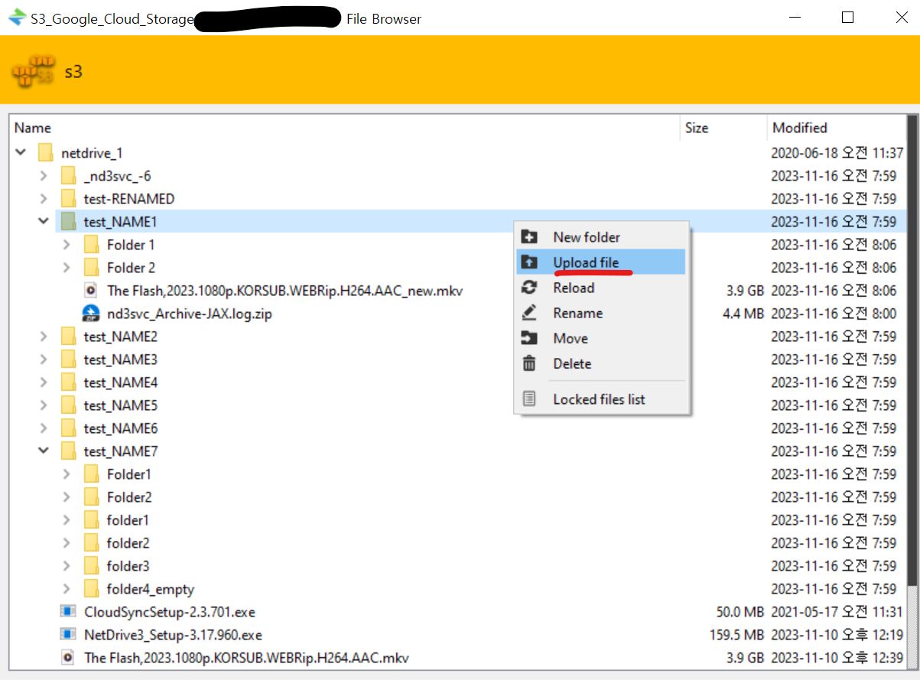Expand the test_NAME3 folder
920x680 pixels.
[44, 360]
